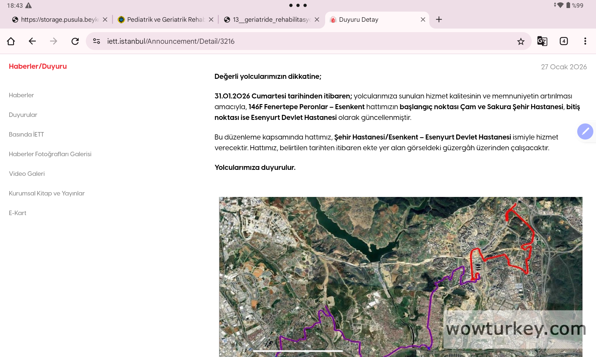Open Haberler Fotoğrafları Galerisi
This screenshot has height=357, width=596.
(50, 154)
